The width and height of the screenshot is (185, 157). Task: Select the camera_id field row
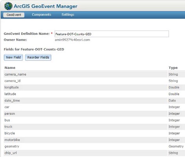coord(94,81)
